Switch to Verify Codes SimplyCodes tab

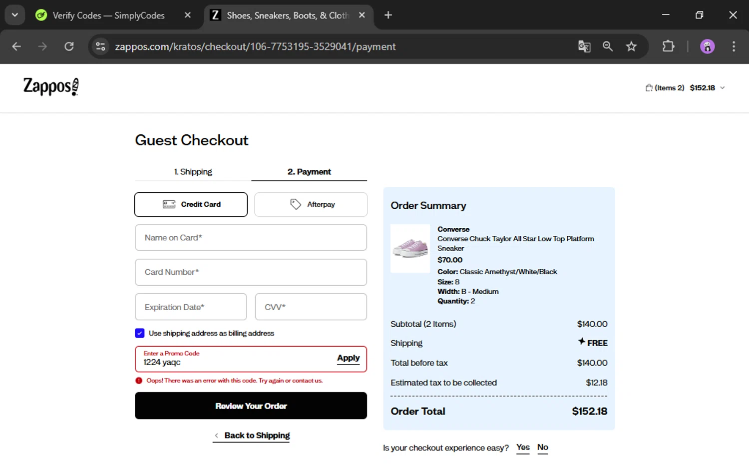coord(108,15)
